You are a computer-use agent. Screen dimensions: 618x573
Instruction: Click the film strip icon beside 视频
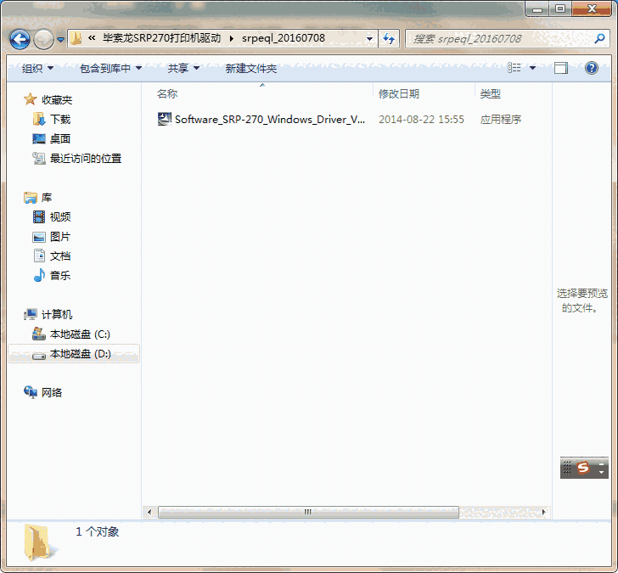pos(39,216)
